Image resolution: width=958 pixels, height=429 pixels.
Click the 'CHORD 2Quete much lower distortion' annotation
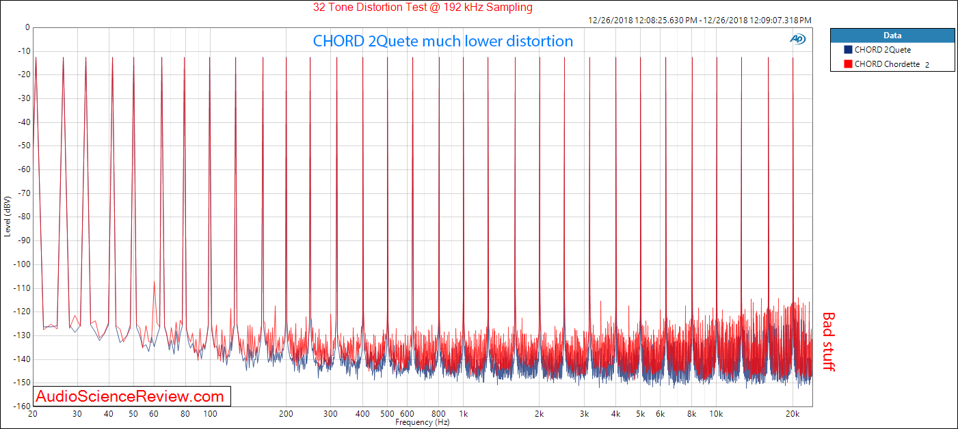(x=443, y=41)
